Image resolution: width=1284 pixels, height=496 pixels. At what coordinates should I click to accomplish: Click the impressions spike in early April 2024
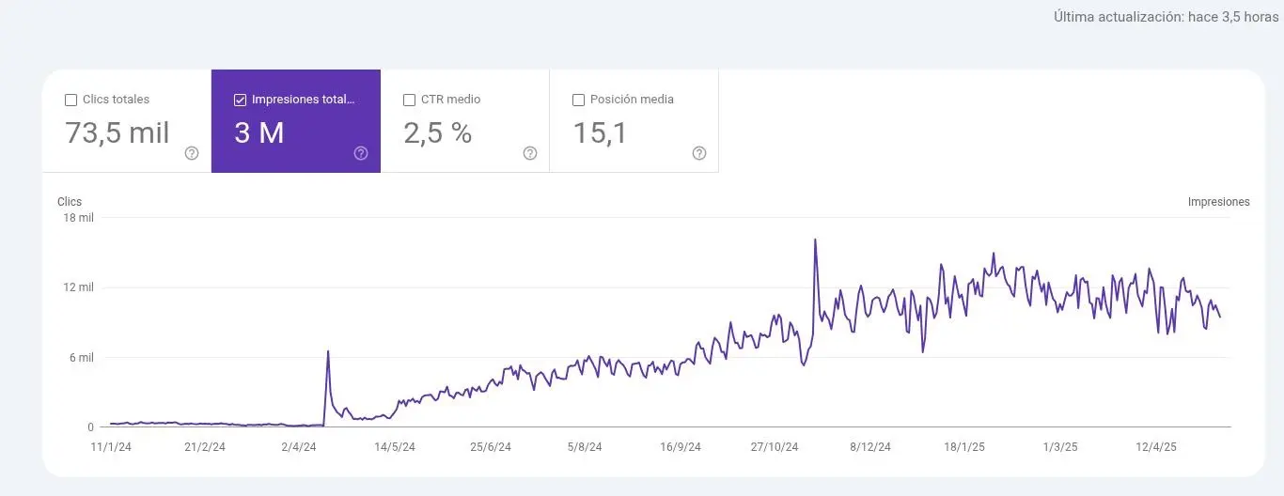pyautogui.click(x=328, y=351)
